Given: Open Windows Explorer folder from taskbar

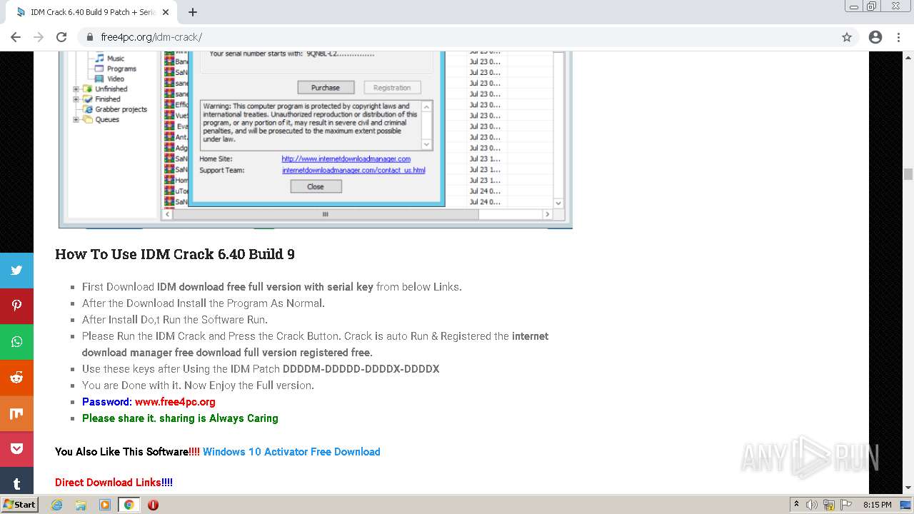Looking at the screenshot, I should tap(81, 505).
